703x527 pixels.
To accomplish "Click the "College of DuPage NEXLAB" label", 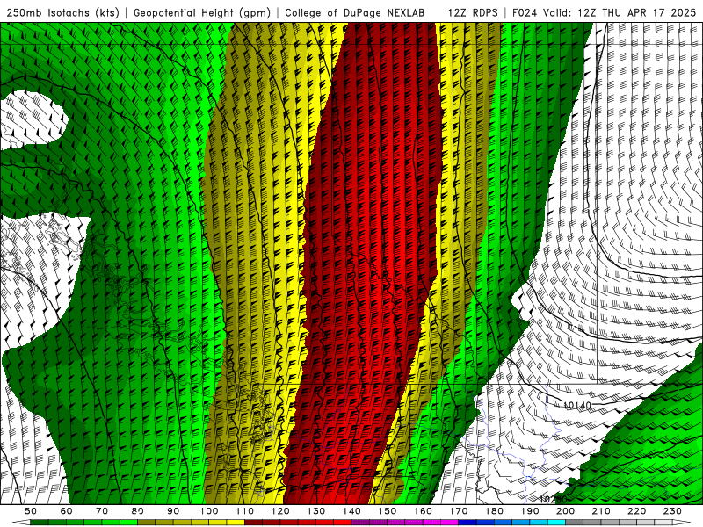I will pos(355,13).
